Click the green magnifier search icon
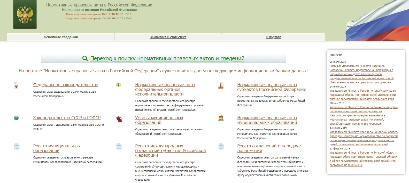Screen dimensions: 409x183 pyautogui.click(x=85, y=58)
